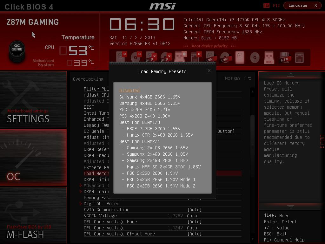Select the network boot device icon

point(299,58)
